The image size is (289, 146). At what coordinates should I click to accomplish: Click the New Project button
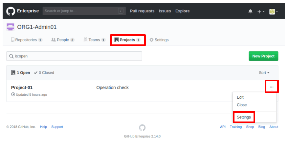point(263,56)
